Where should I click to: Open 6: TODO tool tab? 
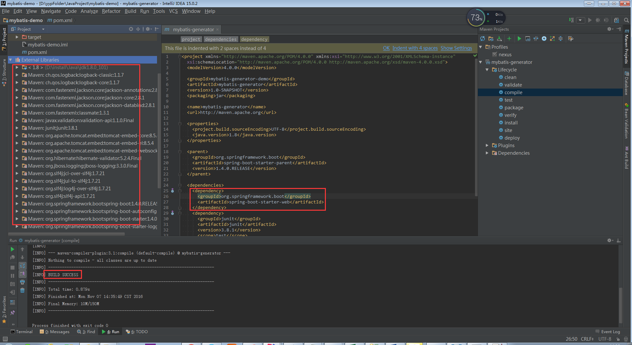pyautogui.click(x=137, y=332)
